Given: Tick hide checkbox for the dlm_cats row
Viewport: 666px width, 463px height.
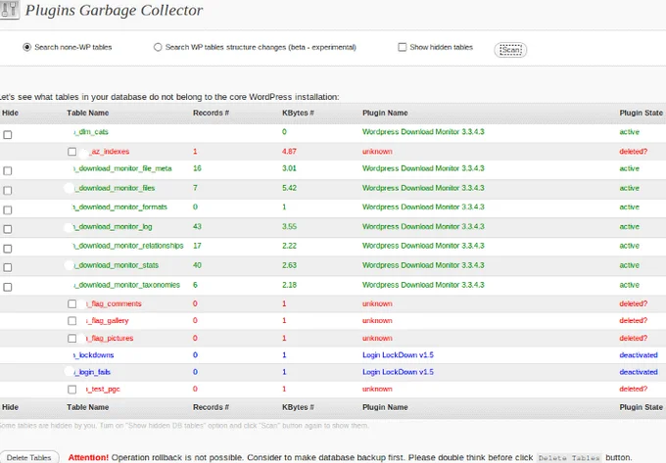Looking at the screenshot, I should 8,134.
